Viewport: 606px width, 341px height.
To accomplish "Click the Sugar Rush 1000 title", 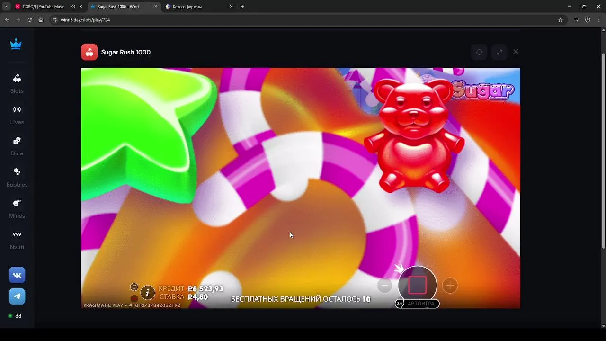I will tap(126, 52).
